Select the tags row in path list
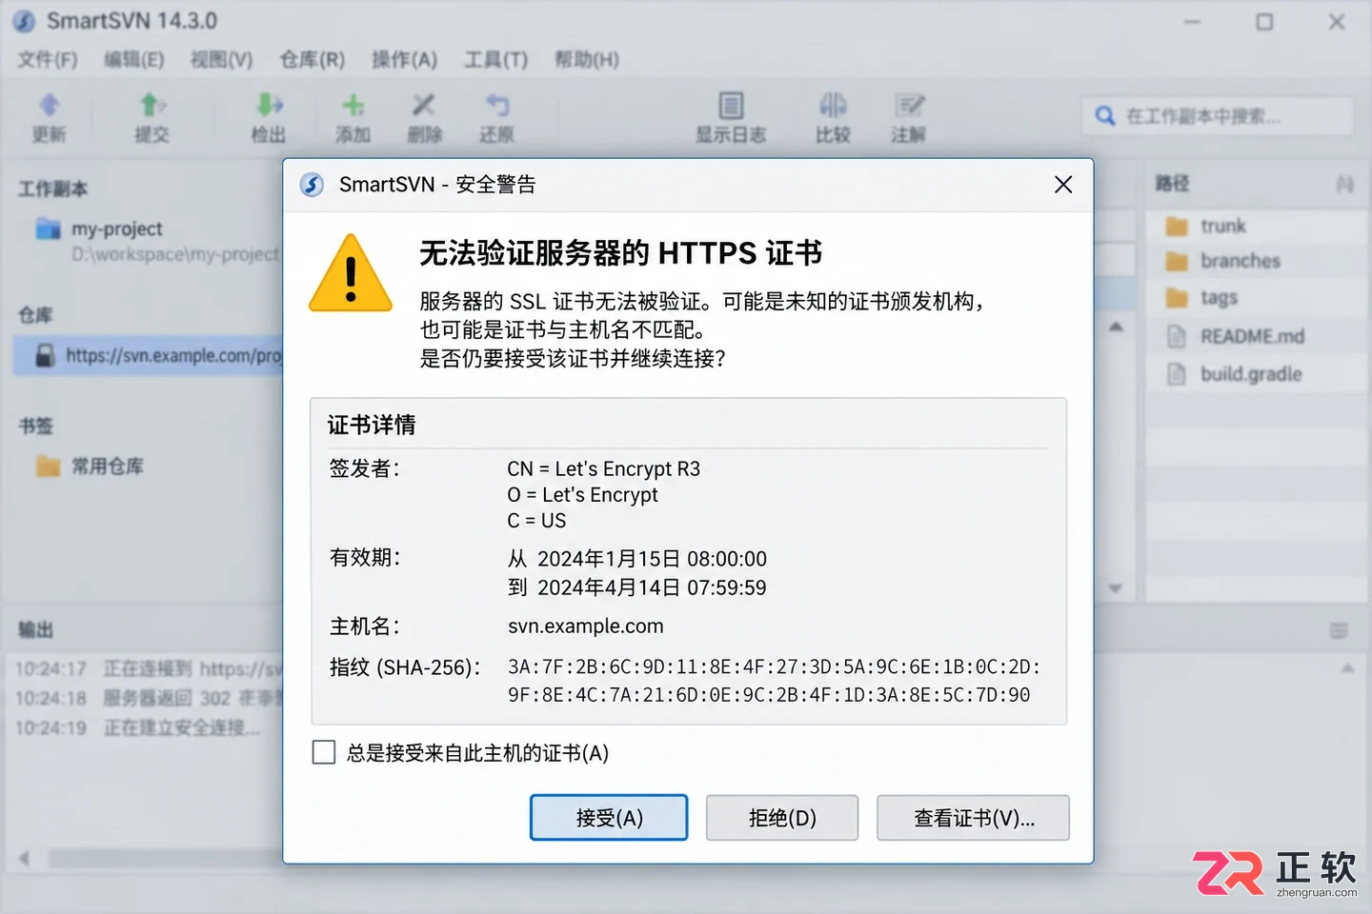The image size is (1372, 914). coord(1257,298)
